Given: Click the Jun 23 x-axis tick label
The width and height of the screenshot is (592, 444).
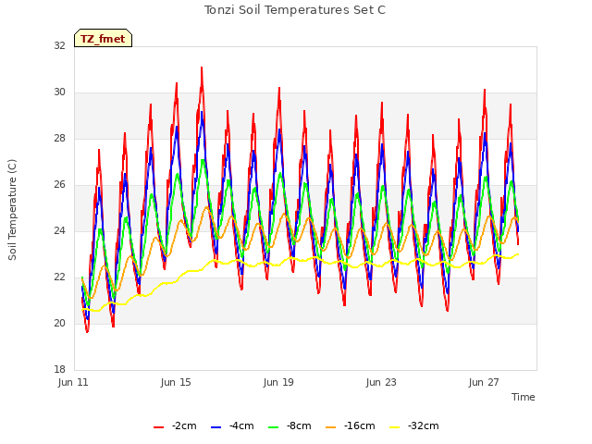Looking at the screenshot, I should click(381, 382).
